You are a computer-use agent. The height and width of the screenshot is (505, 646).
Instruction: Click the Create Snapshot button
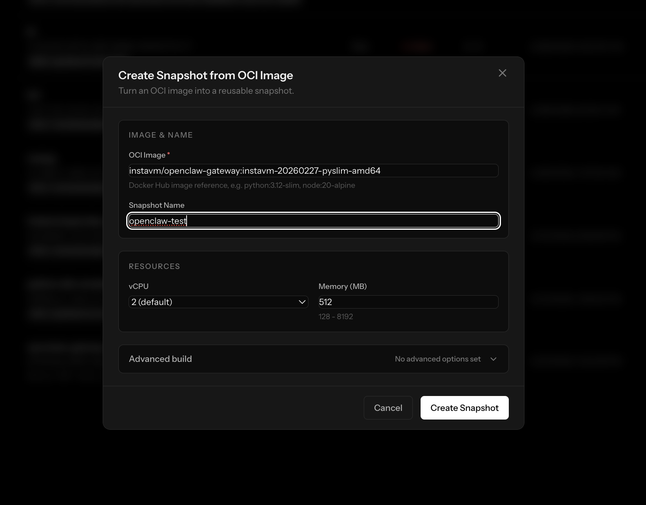point(464,408)
